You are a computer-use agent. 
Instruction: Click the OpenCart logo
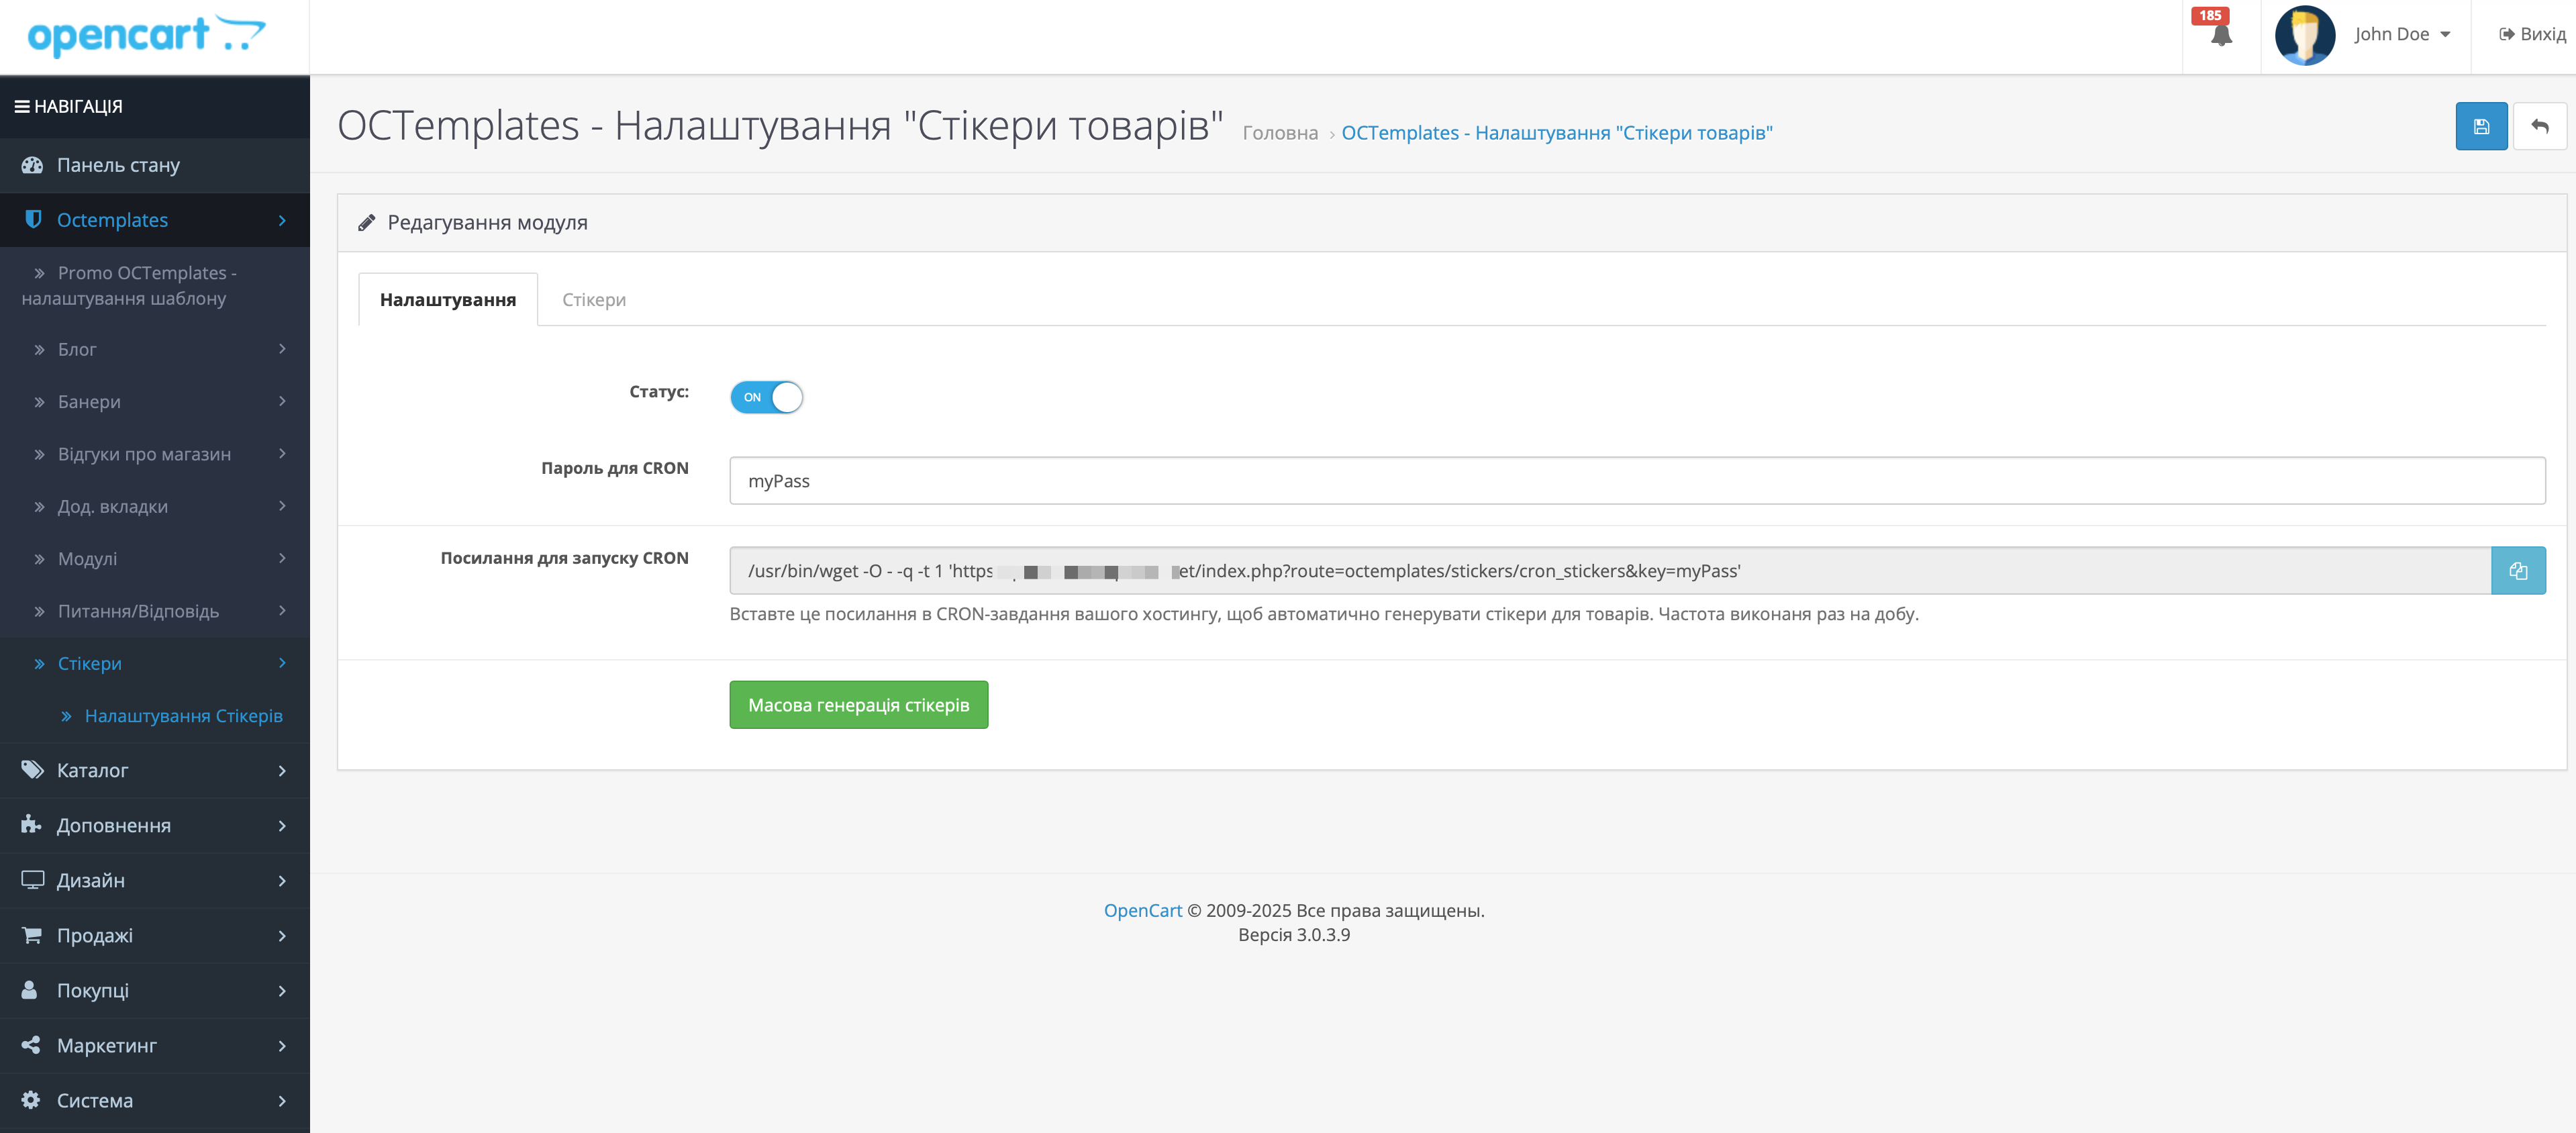[x=146, y=35]
